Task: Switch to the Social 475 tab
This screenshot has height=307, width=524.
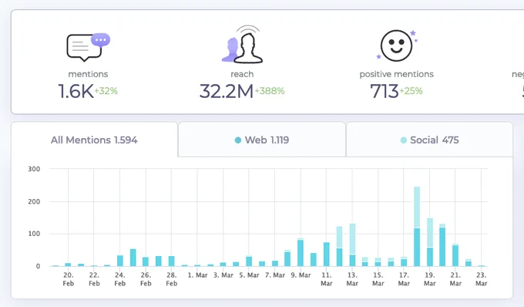Action: tap(429, 140)
